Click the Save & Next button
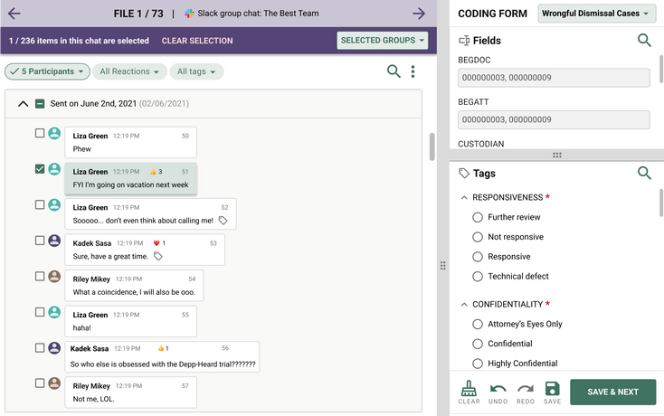Viewport: 664px width, 416px height. click(612, 392)
